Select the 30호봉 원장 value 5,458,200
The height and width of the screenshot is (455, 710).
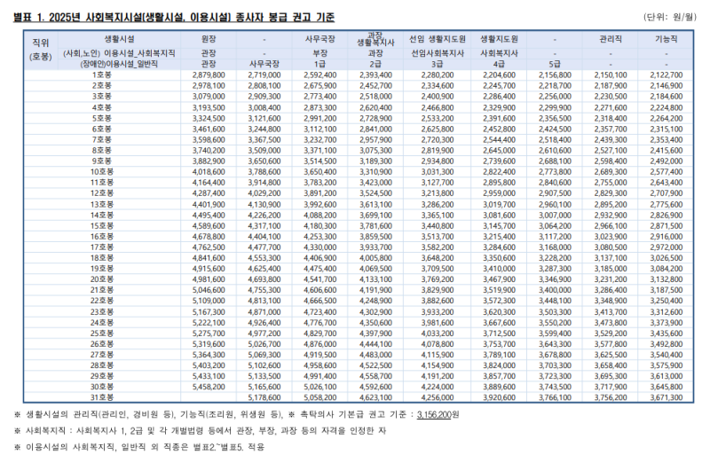coord(209,387)
